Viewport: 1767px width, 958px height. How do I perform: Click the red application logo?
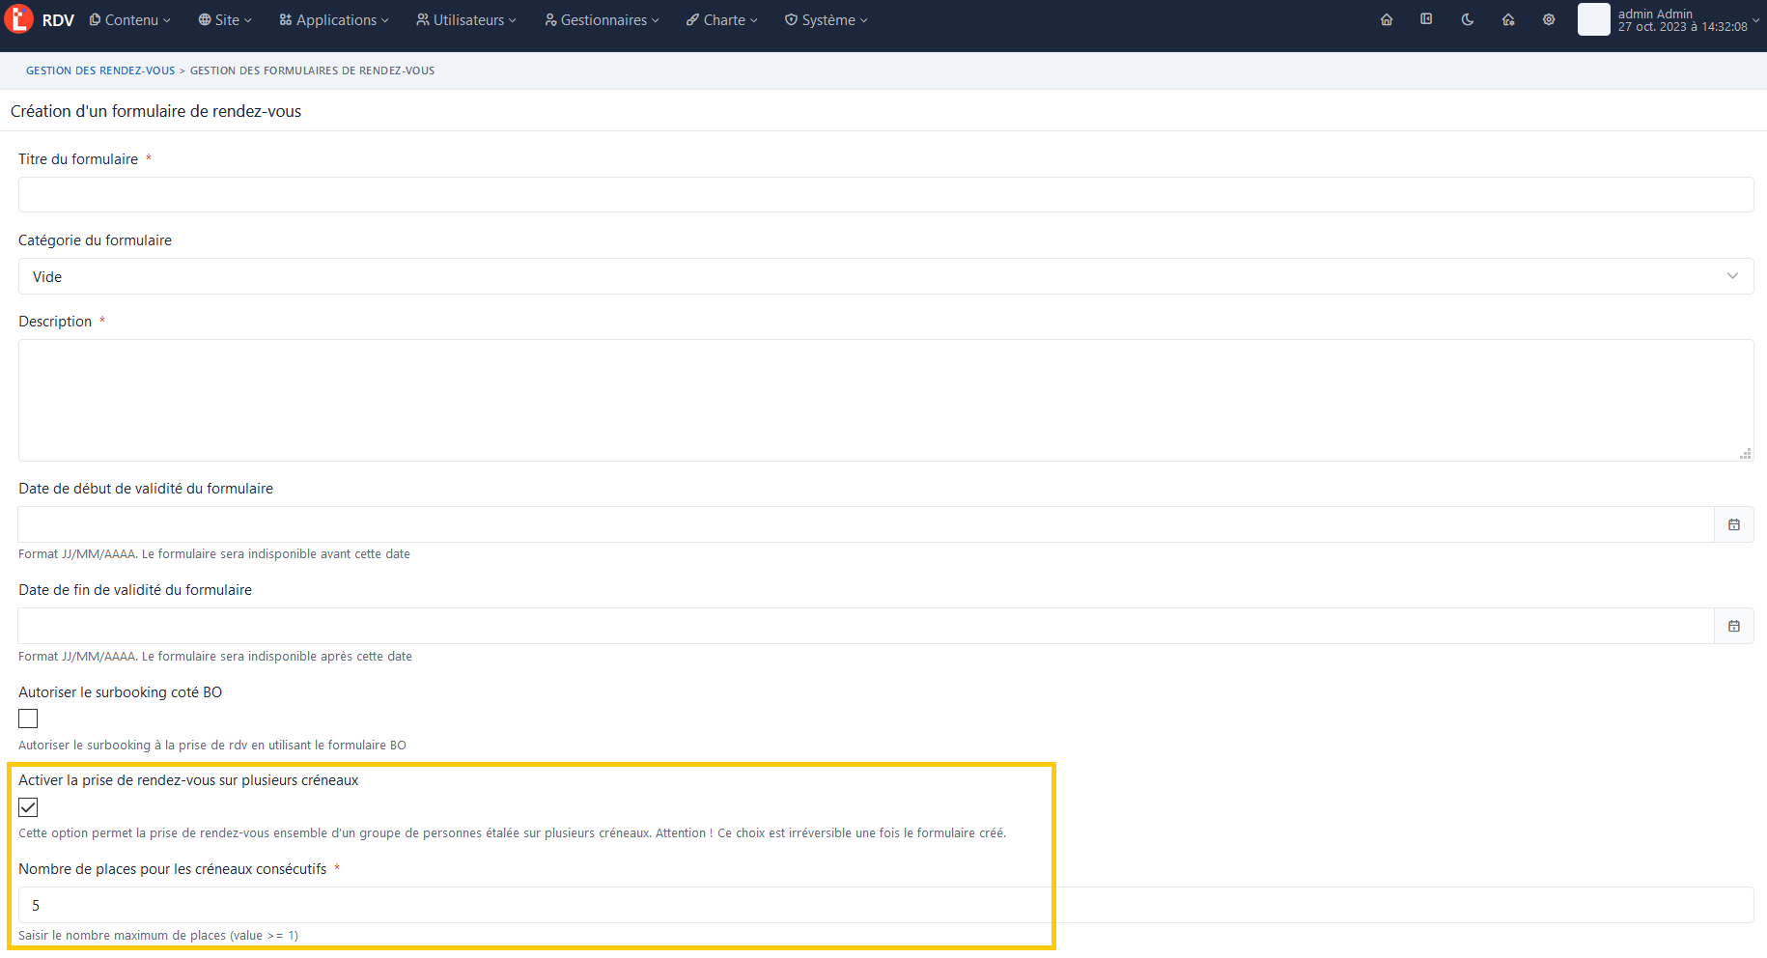pyautogui.click(x=18, y=19)
